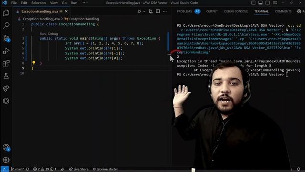Open the Run and Debug view
Viewport: 305px width, 172px height.
tap(6, 51)
